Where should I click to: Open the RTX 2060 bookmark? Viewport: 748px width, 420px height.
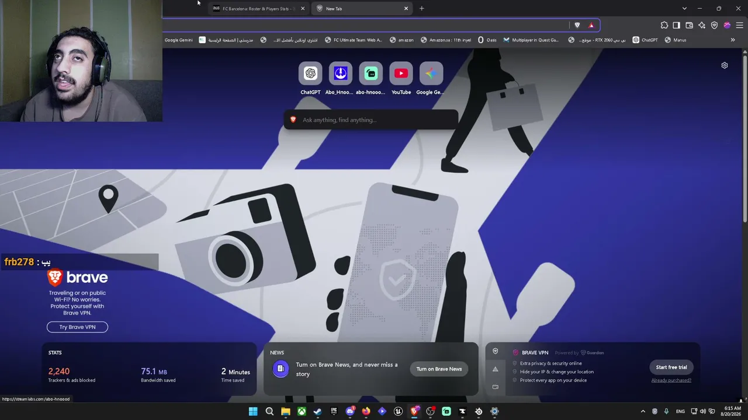point(597,40)
